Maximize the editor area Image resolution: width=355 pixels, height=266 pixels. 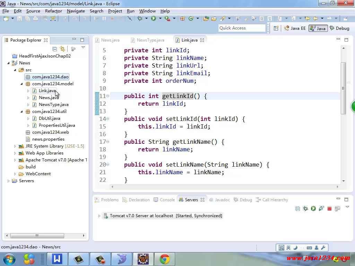tap(346, 40)
